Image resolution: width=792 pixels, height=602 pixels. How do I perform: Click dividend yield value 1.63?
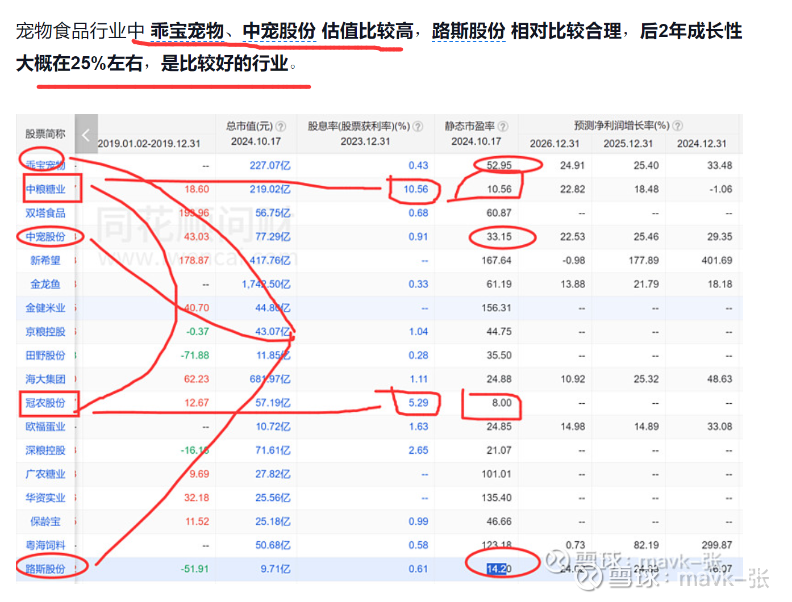(x=418, y=427)
